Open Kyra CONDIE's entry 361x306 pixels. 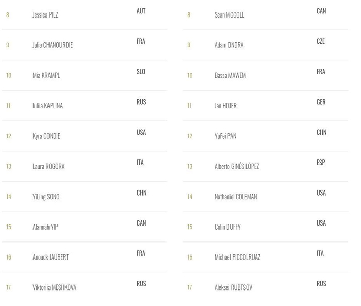coord(46,136)
